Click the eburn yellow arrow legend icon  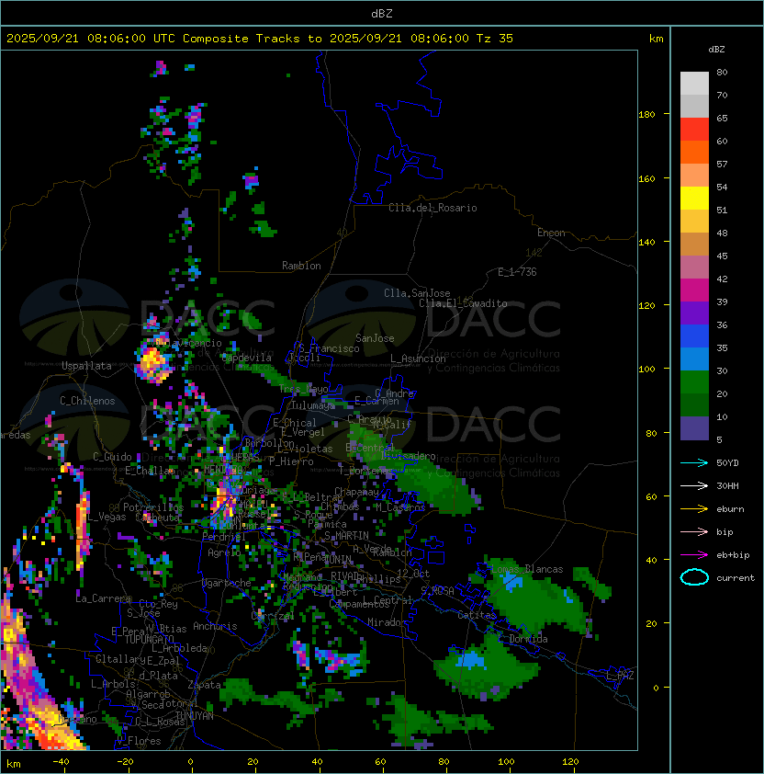pos(694,509)
